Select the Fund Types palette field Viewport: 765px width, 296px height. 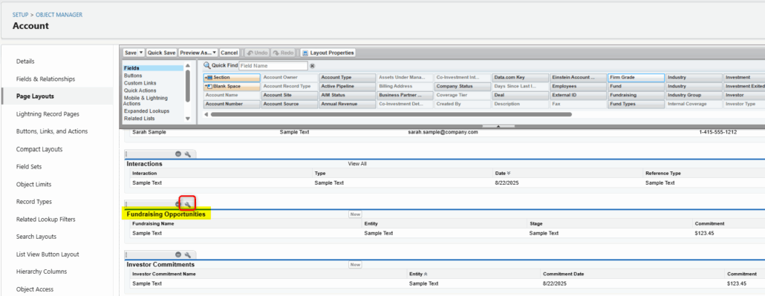pyautogui.click(x=636, y=104)
